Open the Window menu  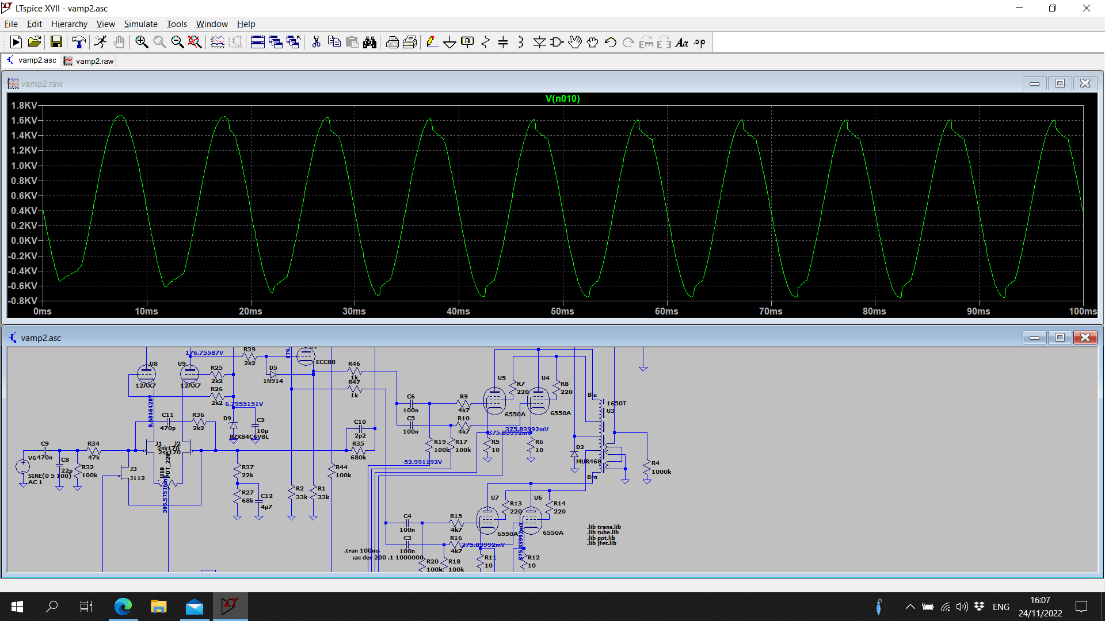212,24
